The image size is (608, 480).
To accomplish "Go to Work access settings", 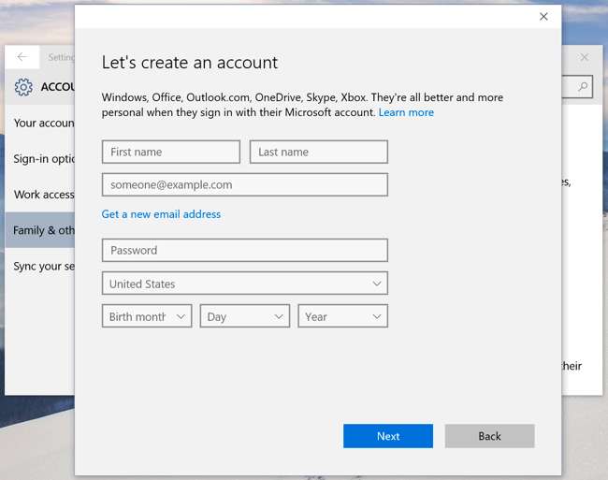I will click(x=43, y=195).
